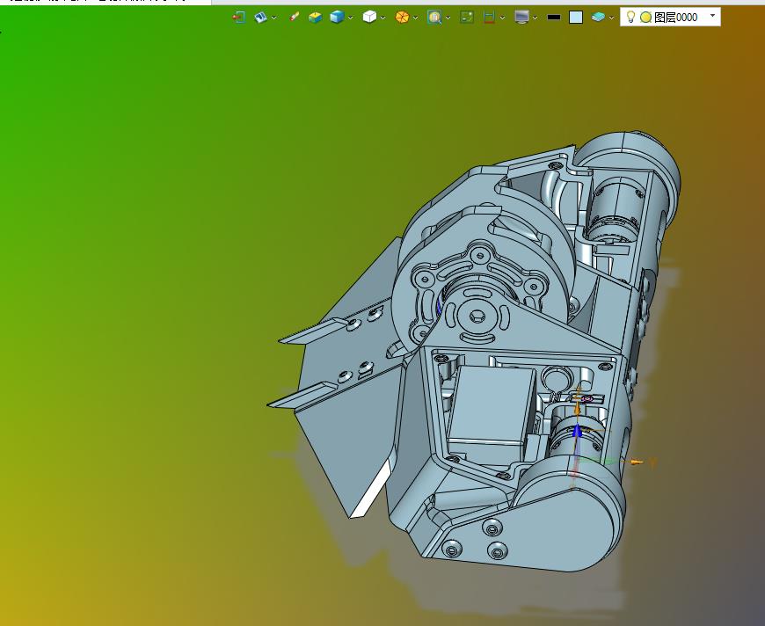Expand the arrow beside the monitor icon
This screenshot has width=765, height=626.
pyautogui.click(x=535, y=18)
